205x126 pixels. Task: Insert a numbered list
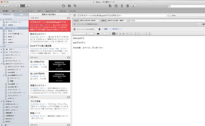click(x=131, y=34)
